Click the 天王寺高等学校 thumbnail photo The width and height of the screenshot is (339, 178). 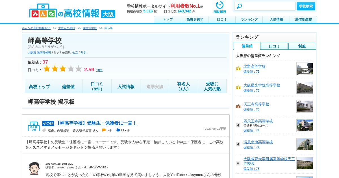305,107
